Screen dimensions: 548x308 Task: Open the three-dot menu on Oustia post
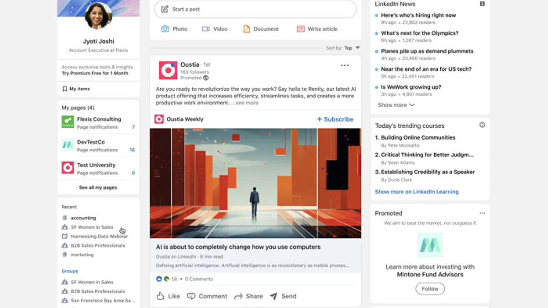pyautogui.click(x=345, y=65)
